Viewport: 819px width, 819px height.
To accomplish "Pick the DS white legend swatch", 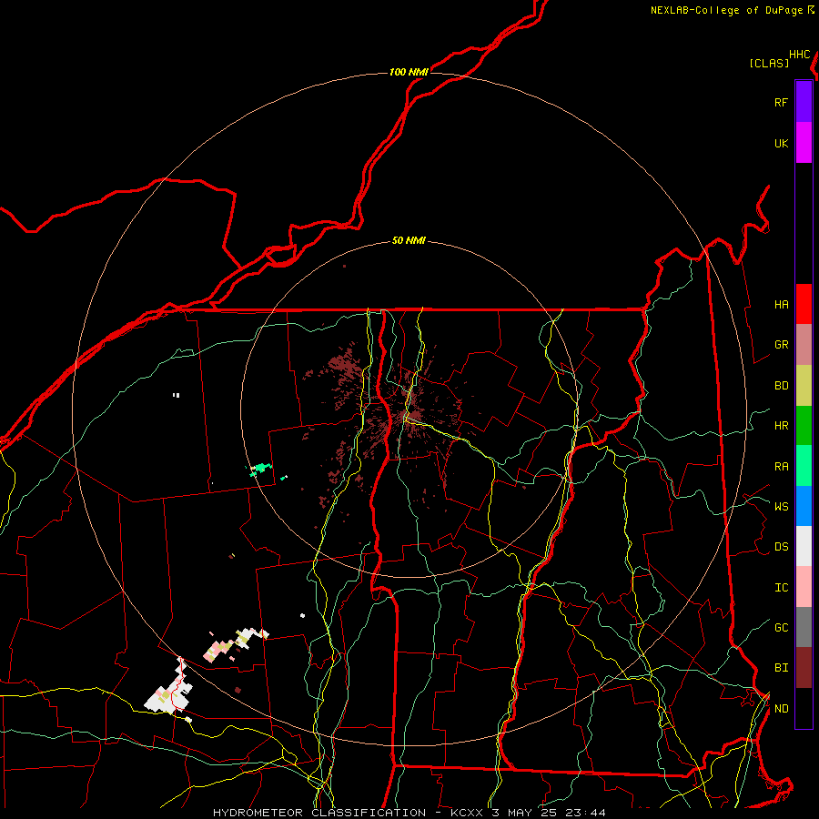I will pos(804,546).
